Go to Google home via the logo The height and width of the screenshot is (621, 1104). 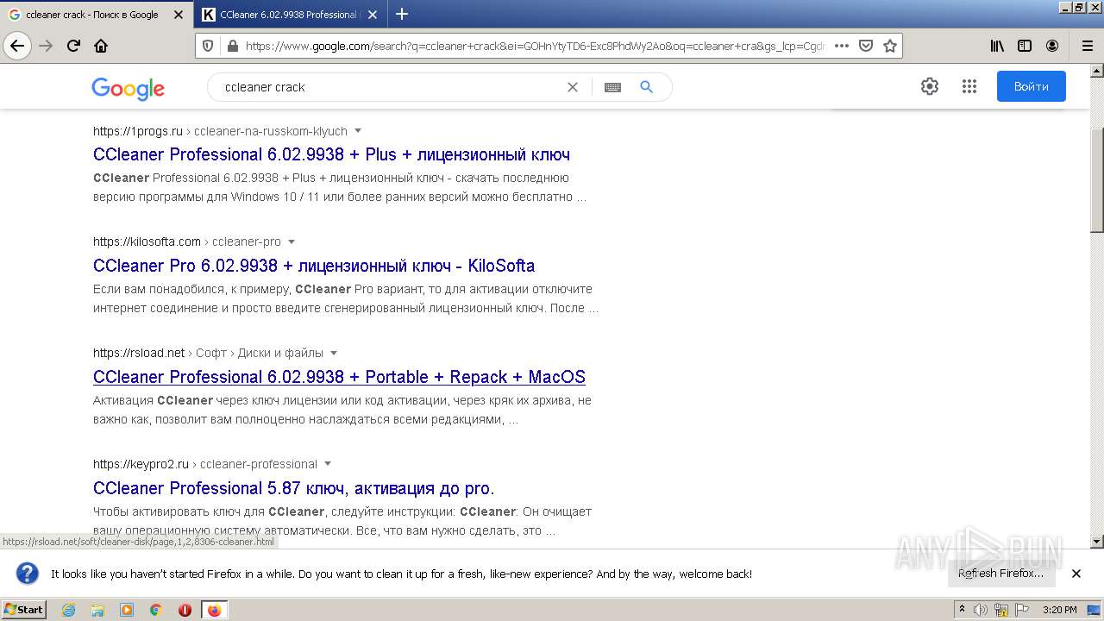tap(128, 88)
